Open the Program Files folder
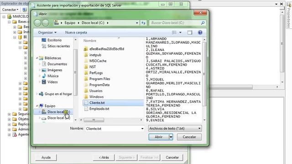 pos(99,79)
